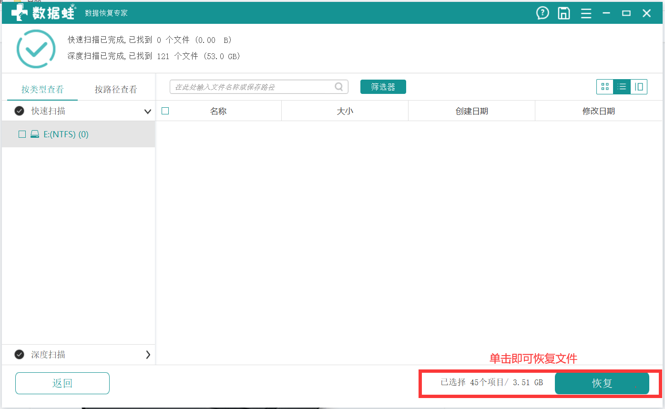This screenshot has width=665, height=409.
Task: Click the search magnifier icon
Action: click(339, 87)
